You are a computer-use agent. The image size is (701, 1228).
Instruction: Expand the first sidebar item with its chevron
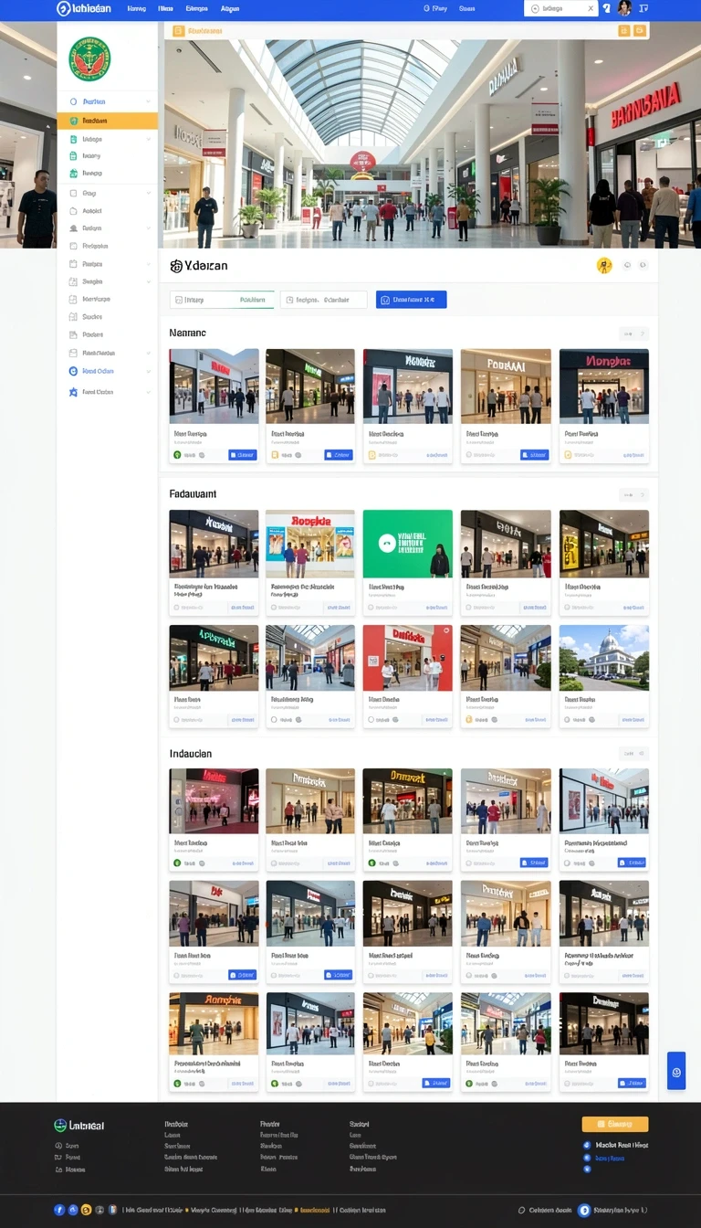click(x=148, y=101)
